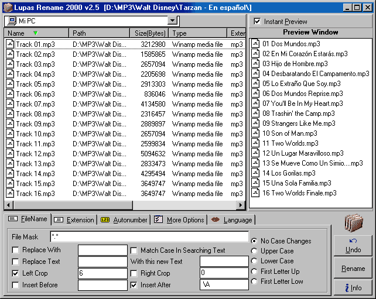Click the icon on the Extension tab
The width and height of the screenshot is (376, 299).
pyautogui.click(x=59, y=219)
